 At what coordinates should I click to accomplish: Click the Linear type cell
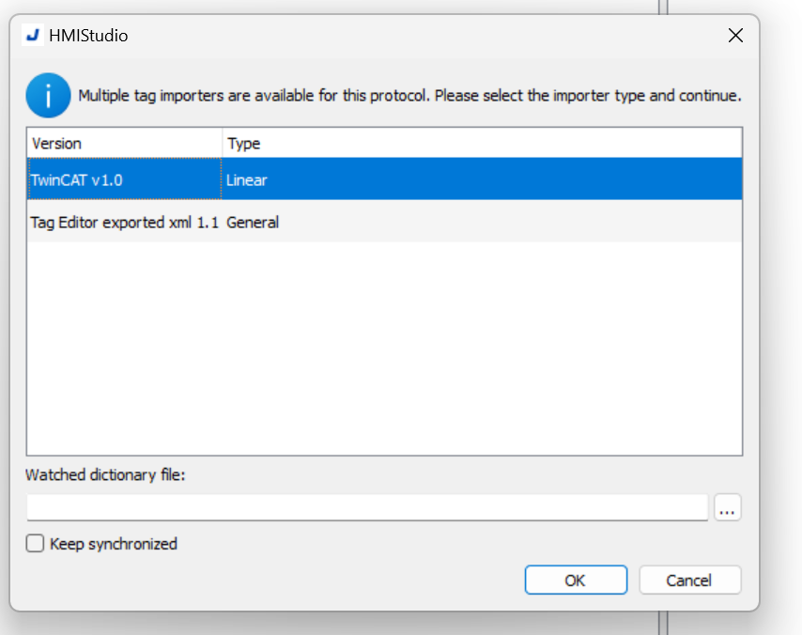coord(247,180)
